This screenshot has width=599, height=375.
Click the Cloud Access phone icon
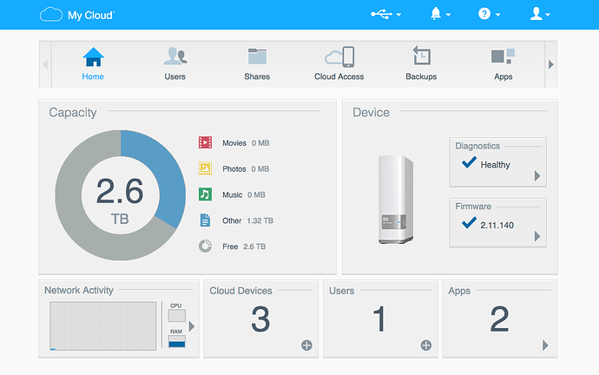pyautogui.click(x=339, y=57)
